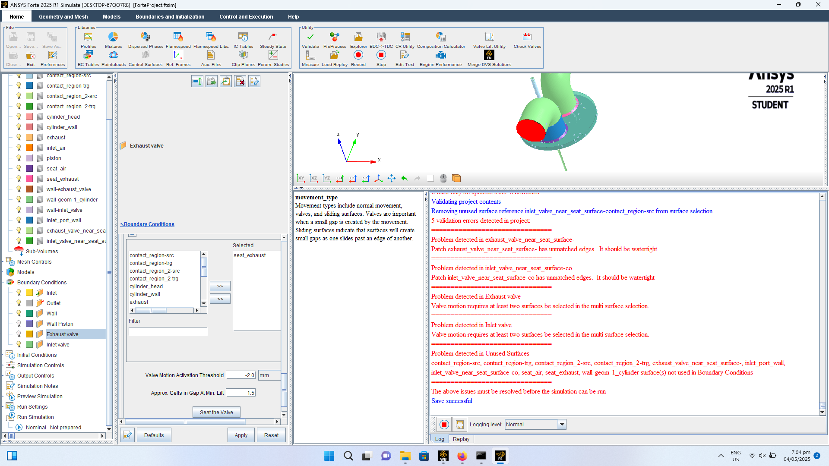Toggle visibility of Inlet boundary condition
This screenshot has width=829, height=466.
click(x=19, y=293)
